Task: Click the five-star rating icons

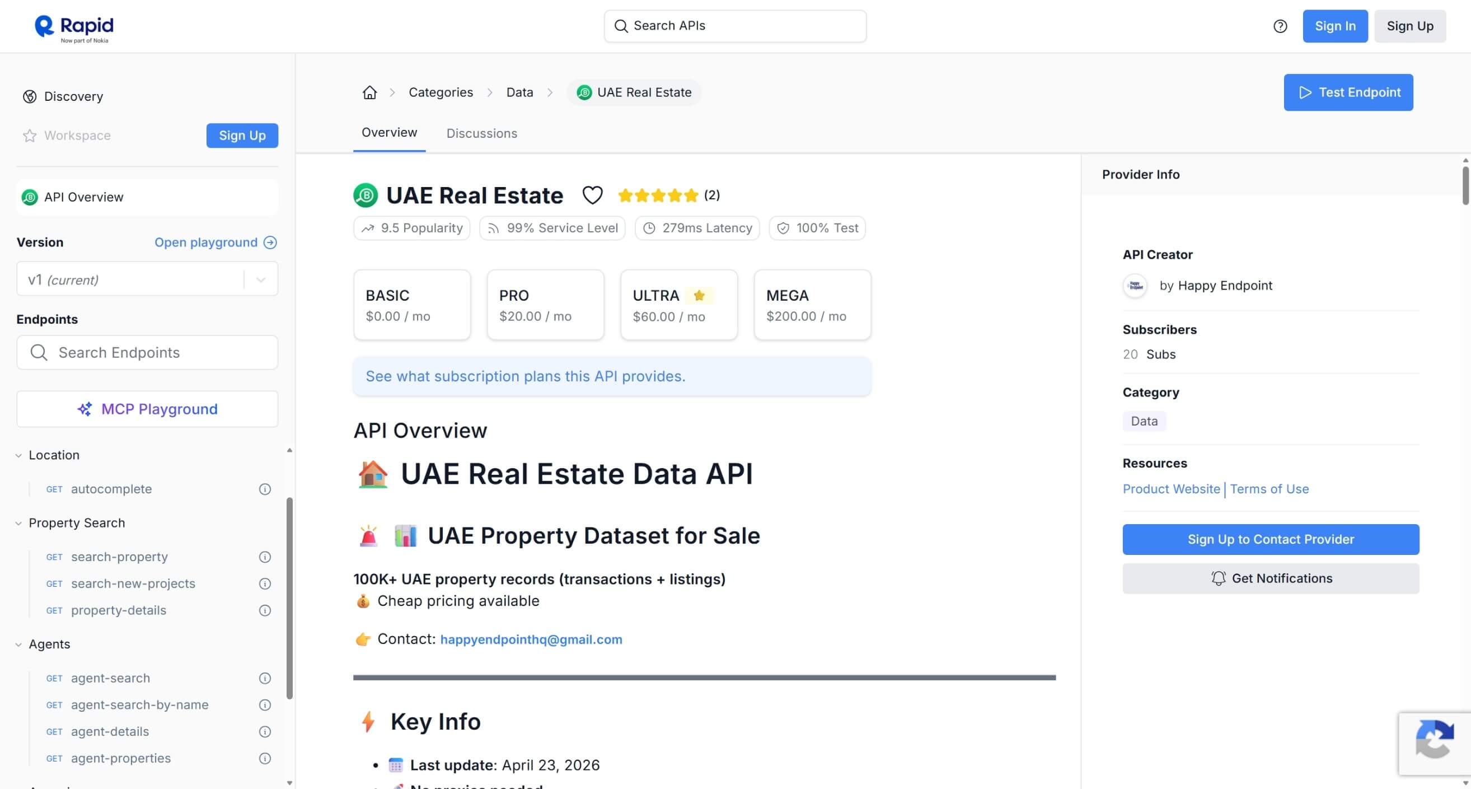Action: (x=658, y=195)
